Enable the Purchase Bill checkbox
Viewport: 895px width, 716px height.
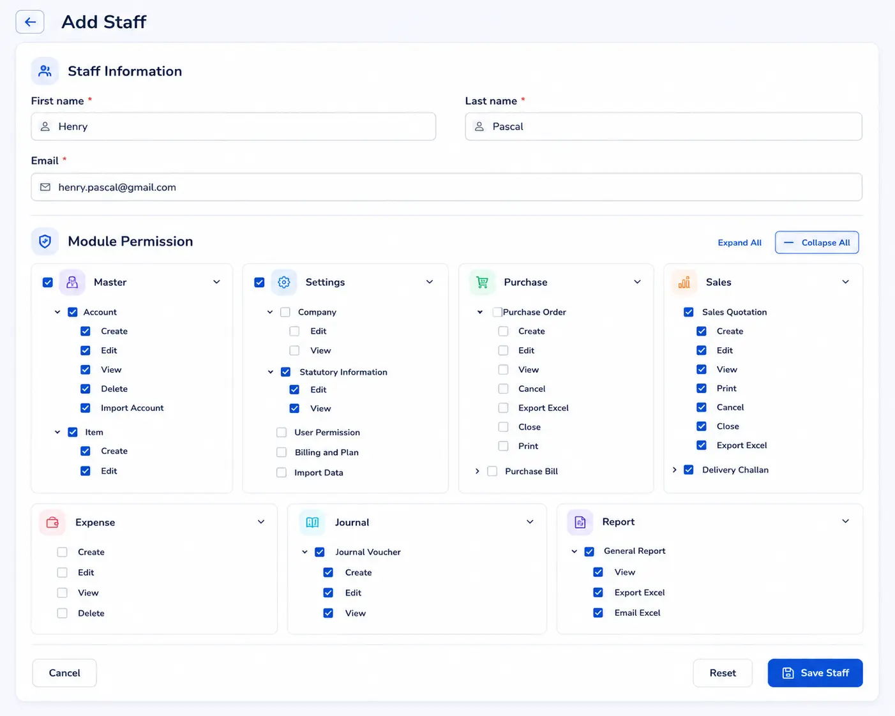[x=492, y=471]
